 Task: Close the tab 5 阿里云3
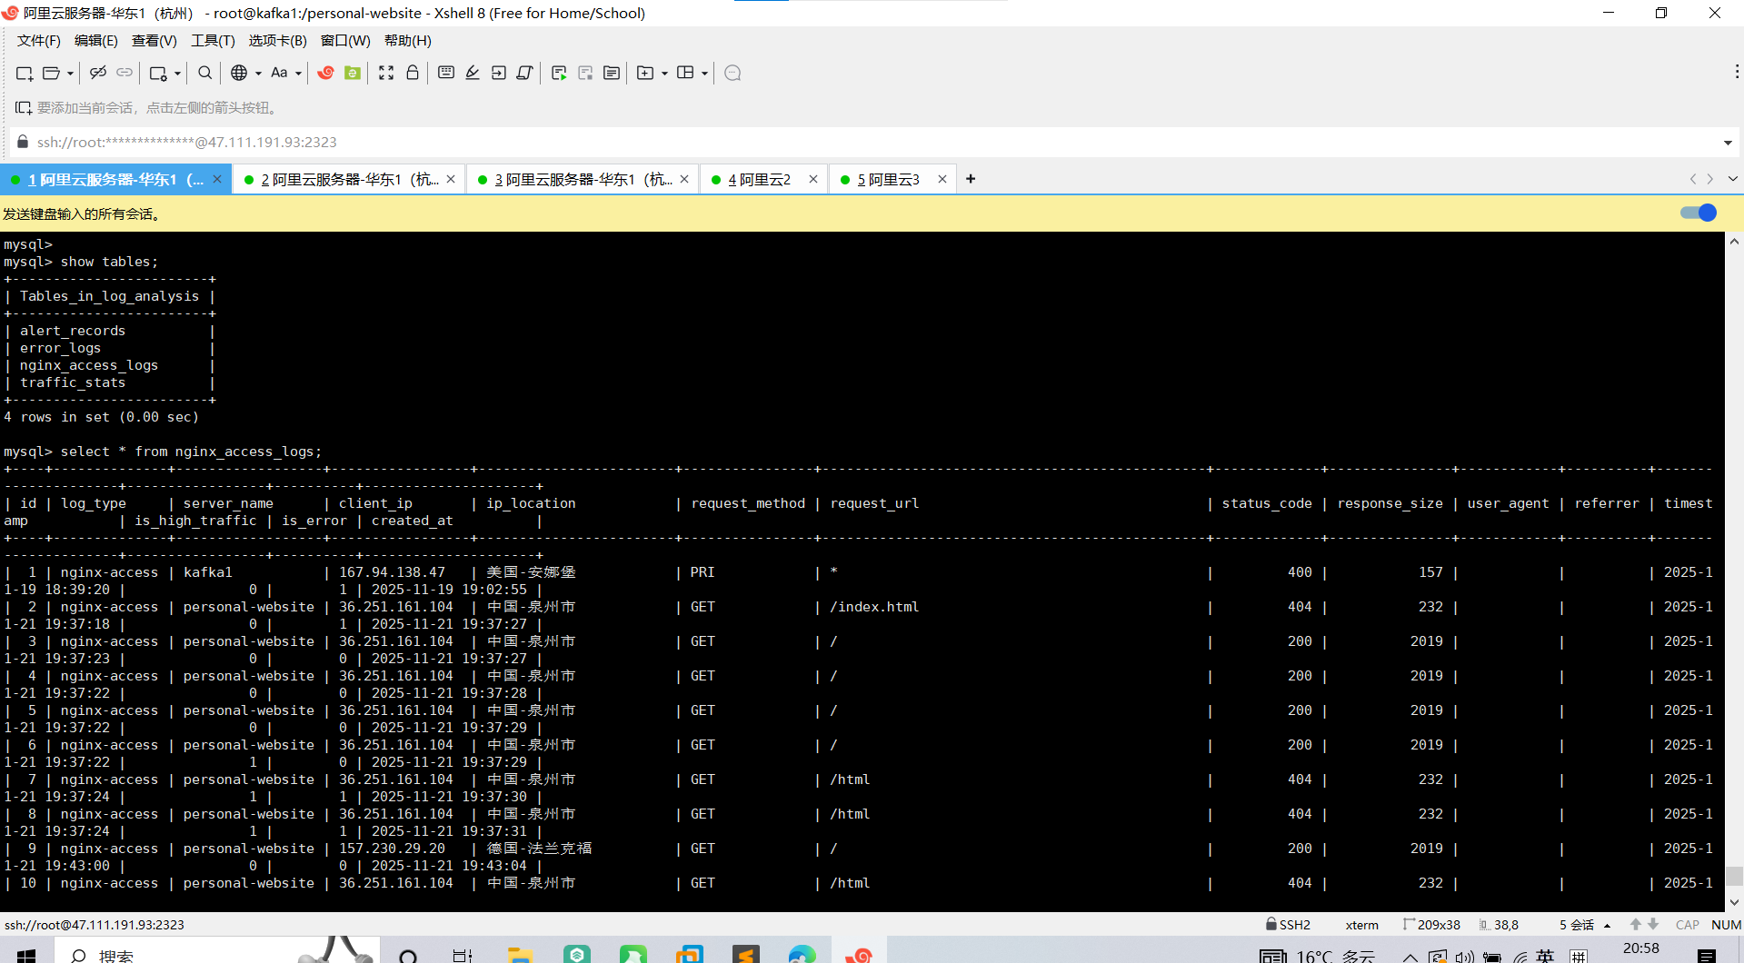942,179
